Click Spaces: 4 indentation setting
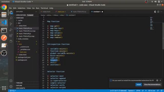Viewport: 164px width, 92px height. [131, 91]
